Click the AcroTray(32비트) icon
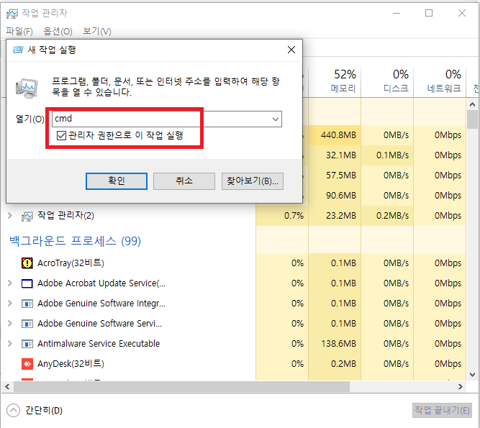The image size is (480, 428). click(27, 263)
